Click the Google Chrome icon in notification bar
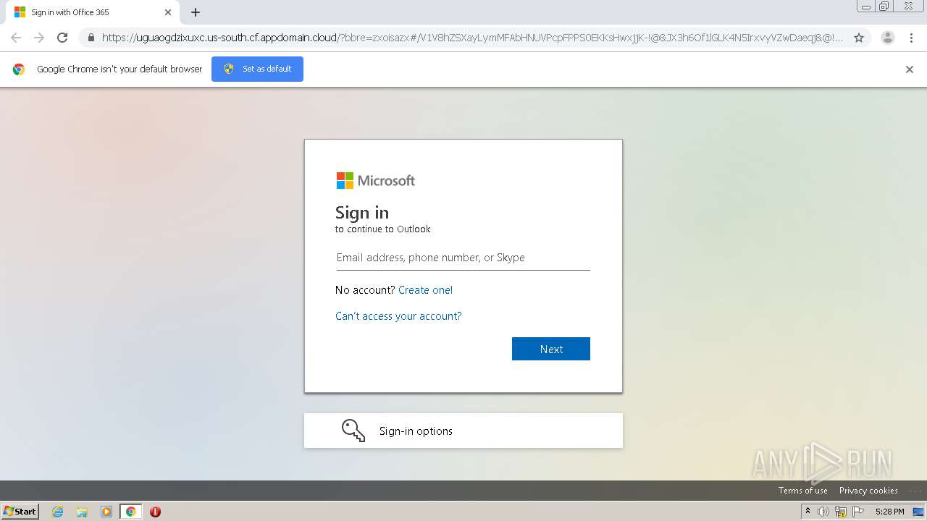The height and width of the screenshot is (521, 927). tap(19, 69)
